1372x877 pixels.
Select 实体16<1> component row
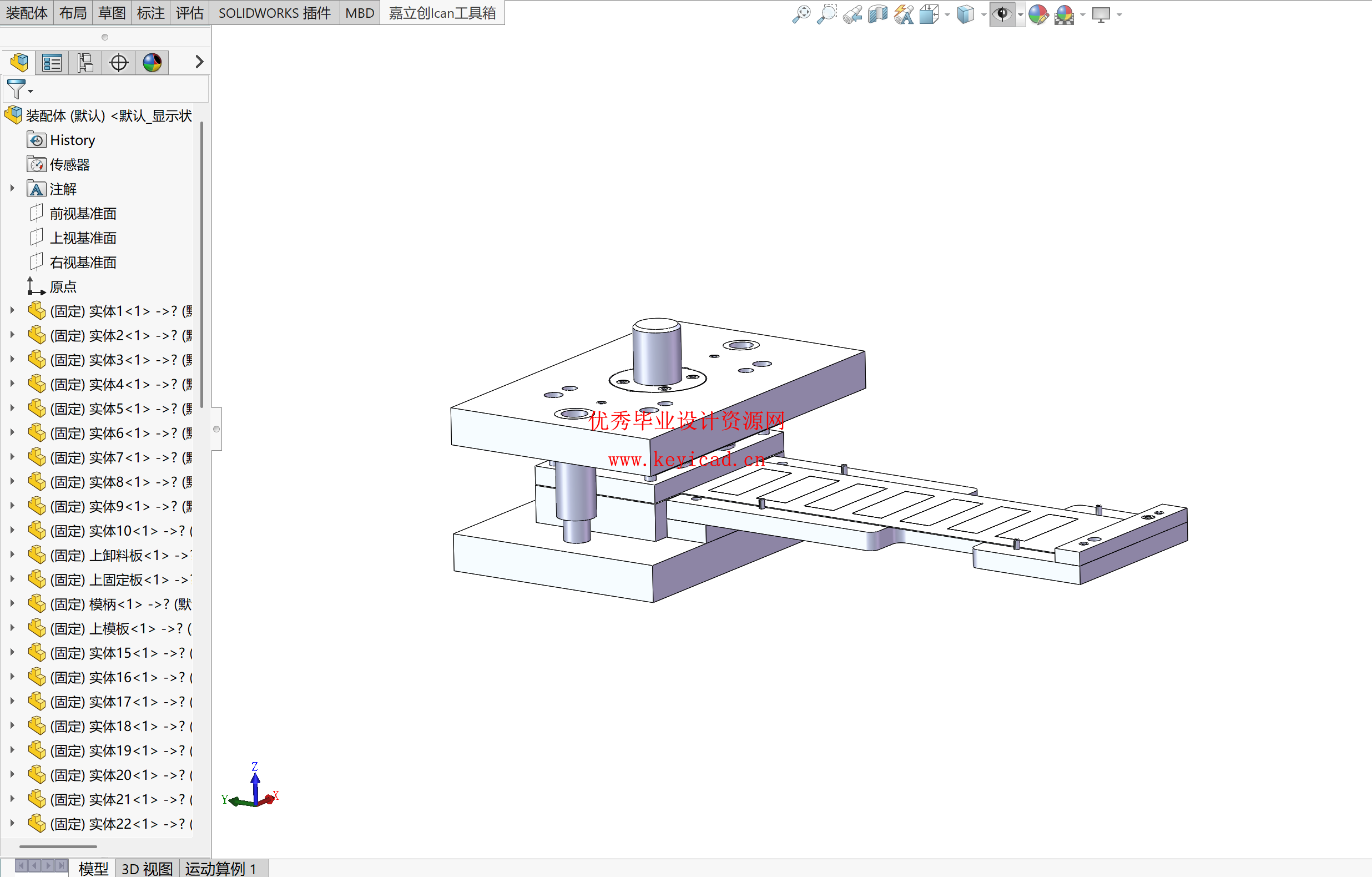pyautogui.click(x=110, y=677)
